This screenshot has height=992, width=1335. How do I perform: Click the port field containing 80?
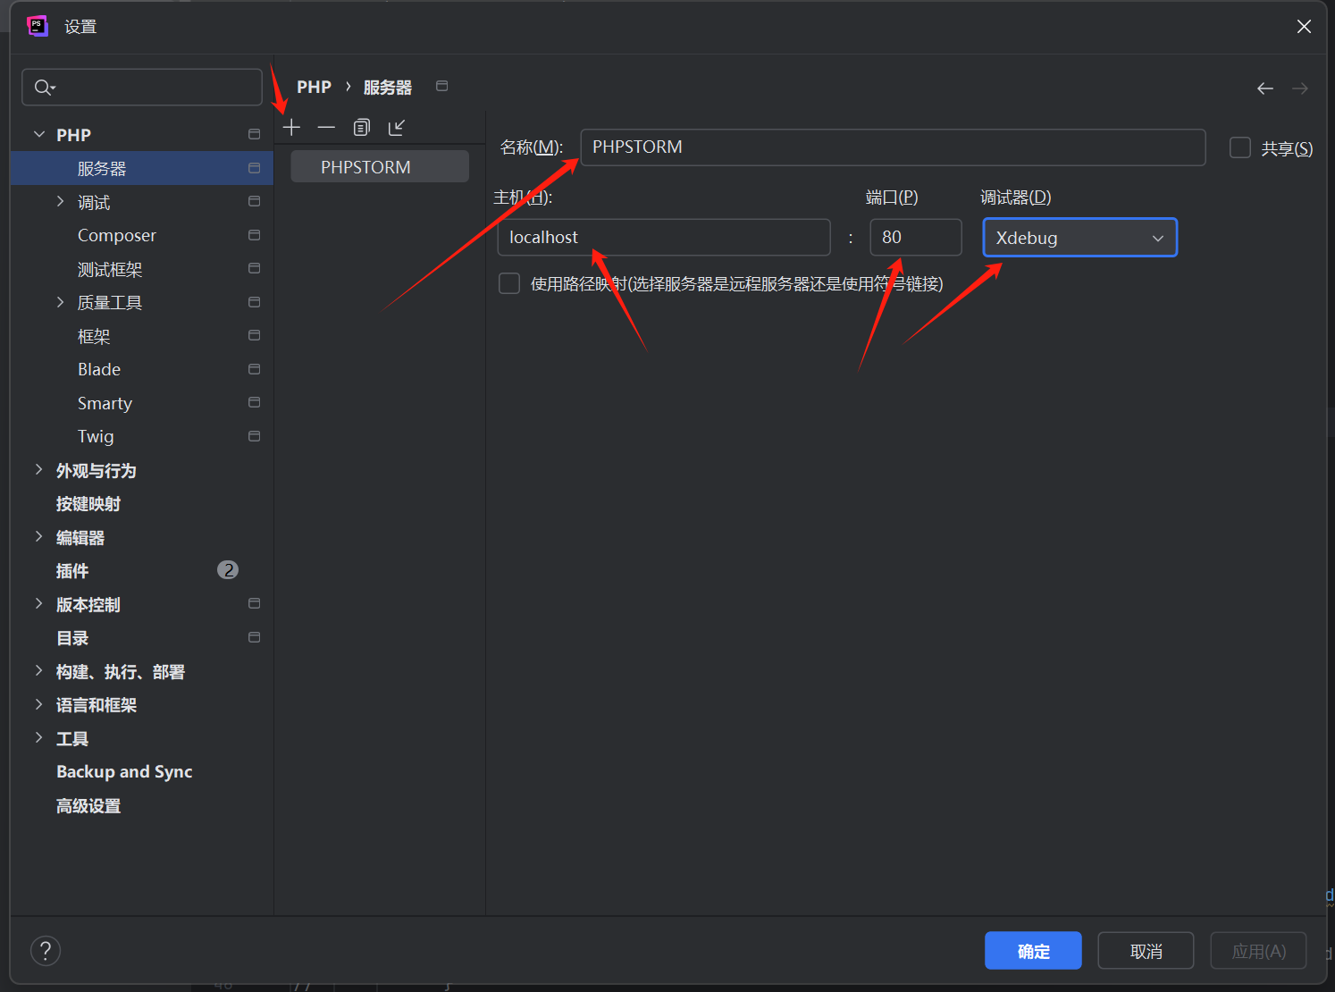click(x=916, y=237)
